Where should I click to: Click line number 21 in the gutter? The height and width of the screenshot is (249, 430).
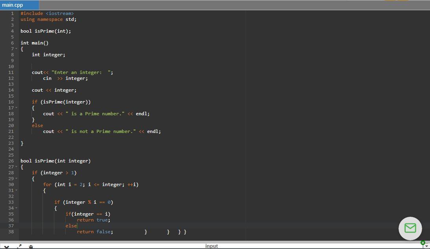(x=12, y=131)
